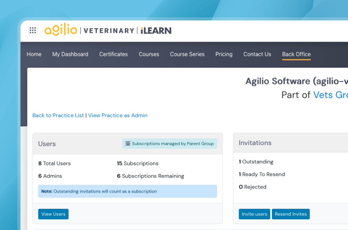
Task: Click the Users panel heading
Action: (47, 144)
